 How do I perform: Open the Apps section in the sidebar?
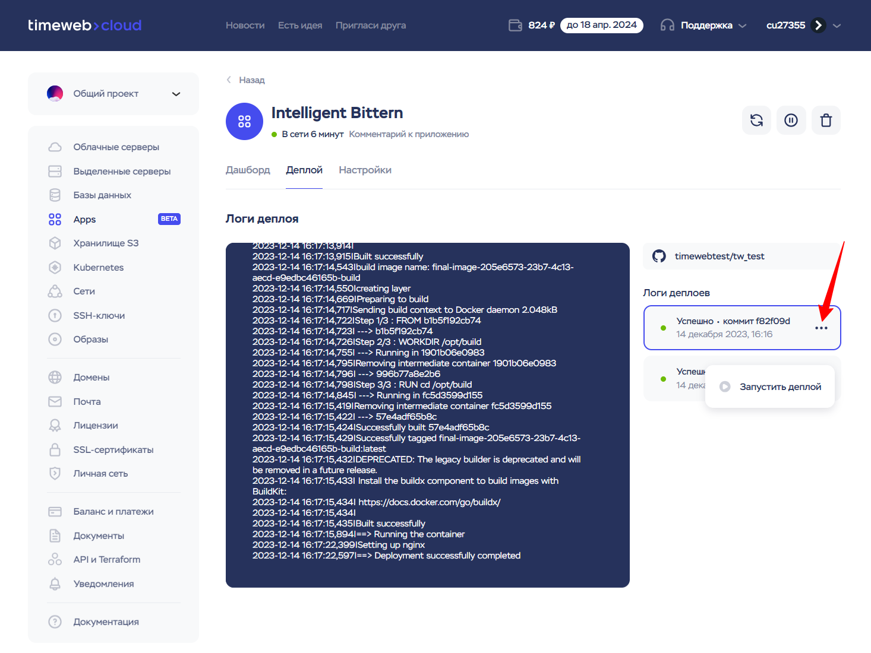pyautogui.click(x=84, y=219)
